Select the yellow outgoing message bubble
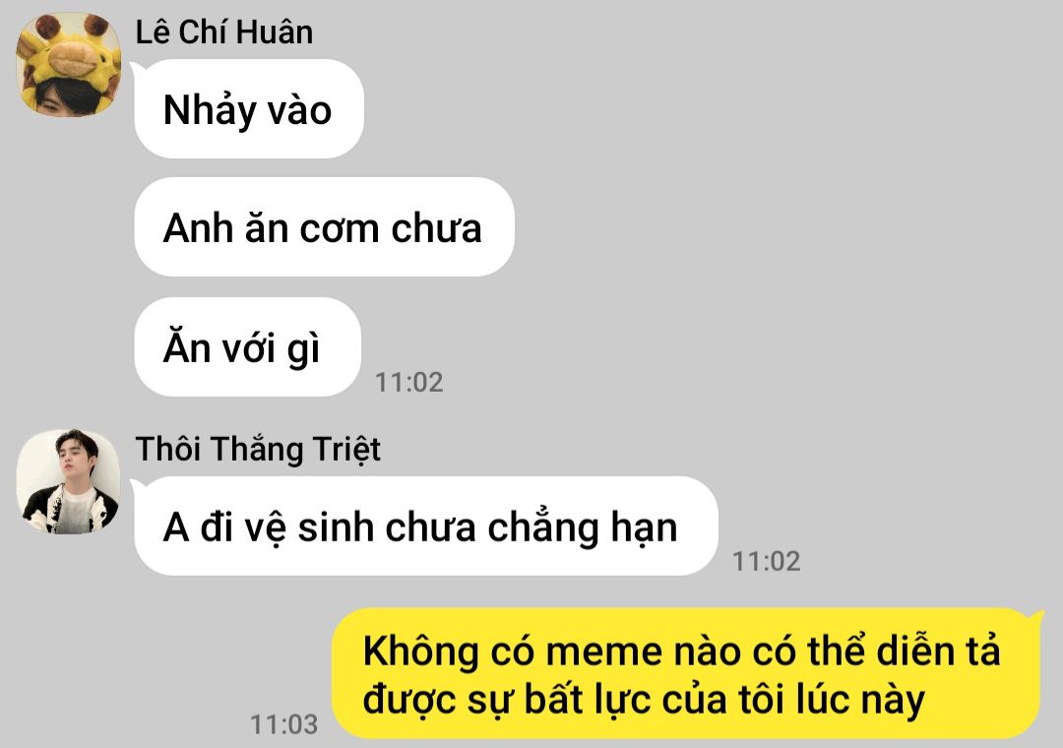Screen dimensions: 1063x748 click(x=685, y=673)
